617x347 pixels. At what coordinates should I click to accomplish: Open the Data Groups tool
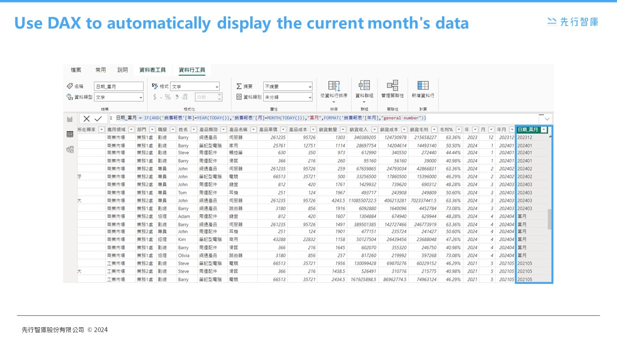(364, 87)
